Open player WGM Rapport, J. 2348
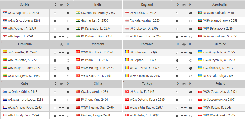Screen dimensions: 245x119 pyautogui.click(x=23, y=13)
